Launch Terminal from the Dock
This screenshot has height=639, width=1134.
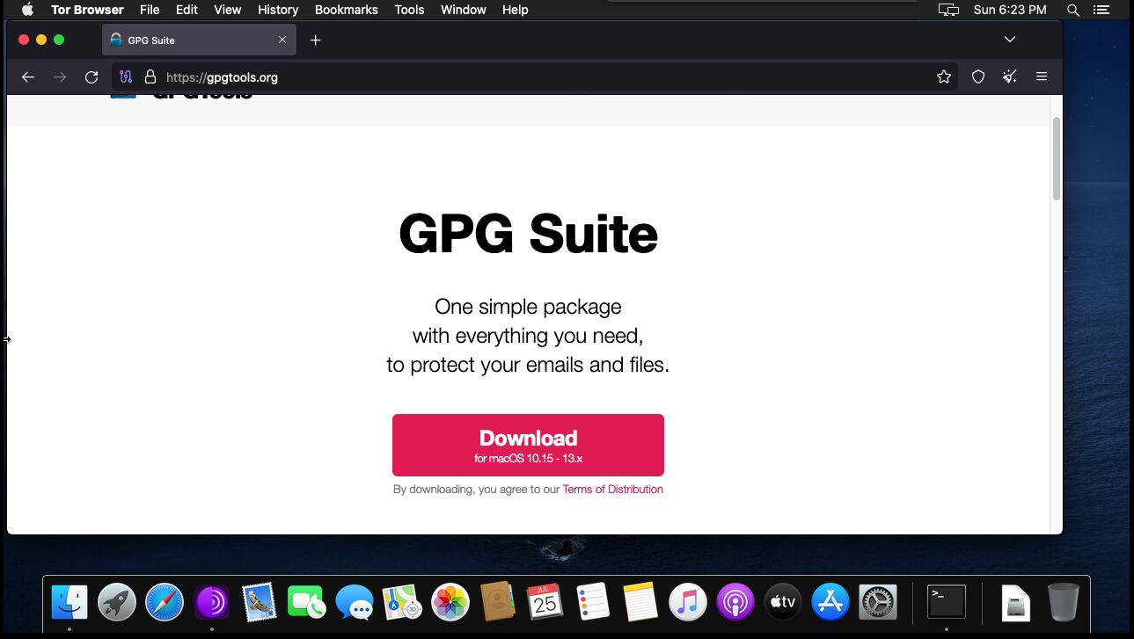click(x=947, y=602)
